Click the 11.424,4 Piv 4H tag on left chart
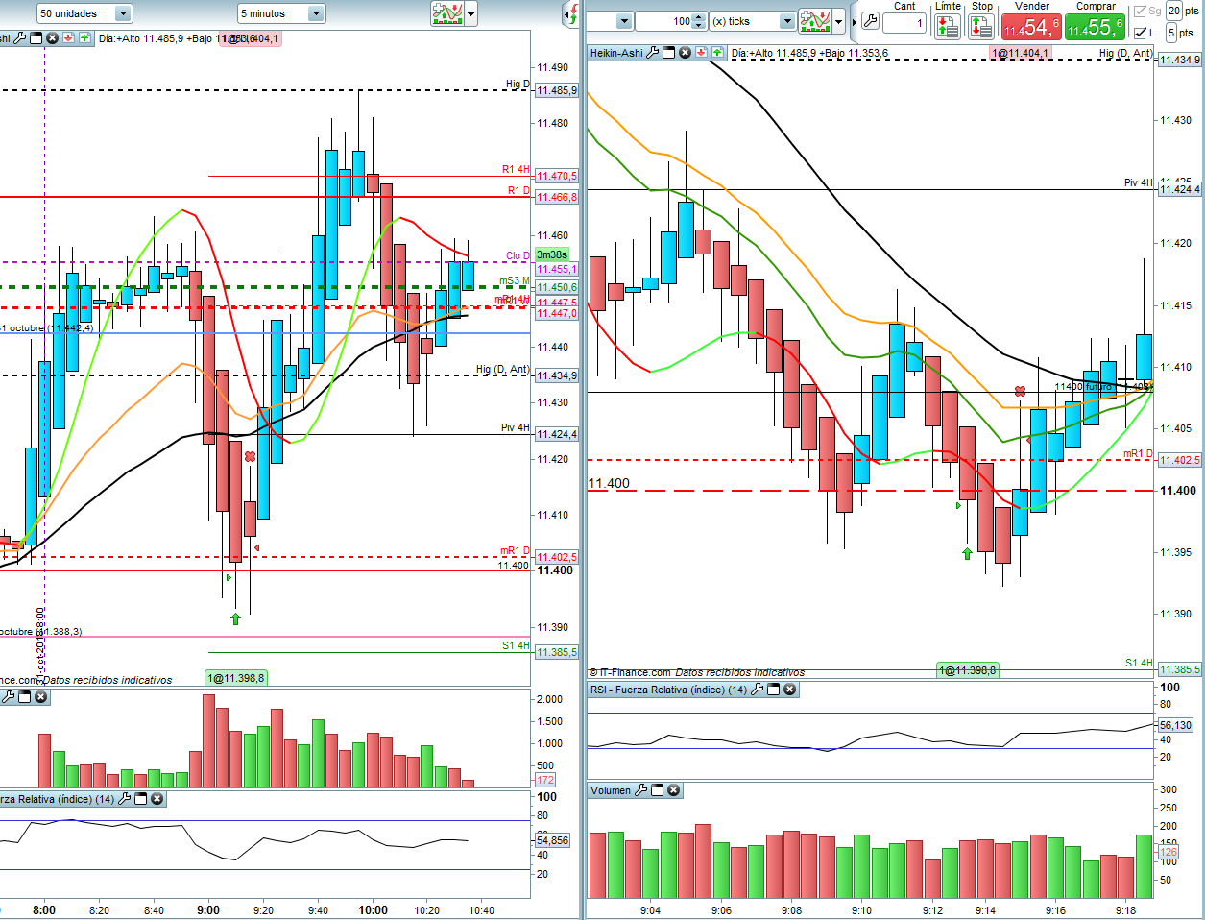The width and height of the screenshot is (1205, 920). pyautogui.click(x=557, y=434)
